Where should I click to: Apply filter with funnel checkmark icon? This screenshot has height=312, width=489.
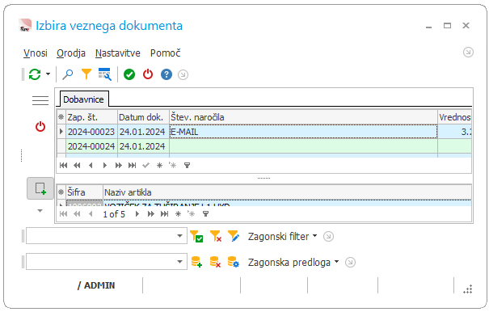[196, 236]
